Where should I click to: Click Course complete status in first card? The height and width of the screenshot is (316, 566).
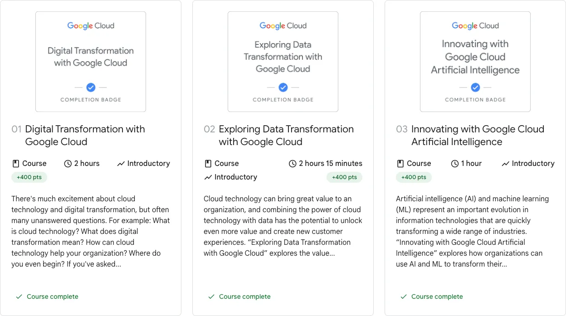click(47, 297)
